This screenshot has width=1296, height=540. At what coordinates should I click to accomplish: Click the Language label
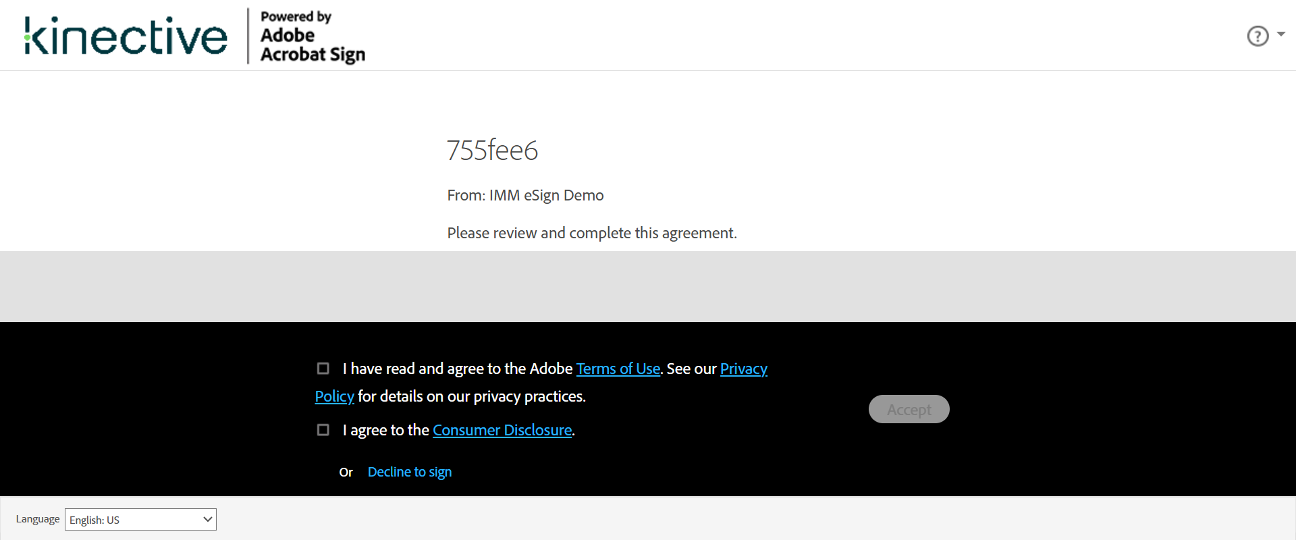pyautogui.click(x=38, y=519)
